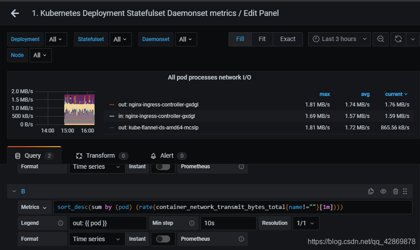Click the query B PromQL expression field
The image size is (420, 250).
tap(233, 207)
